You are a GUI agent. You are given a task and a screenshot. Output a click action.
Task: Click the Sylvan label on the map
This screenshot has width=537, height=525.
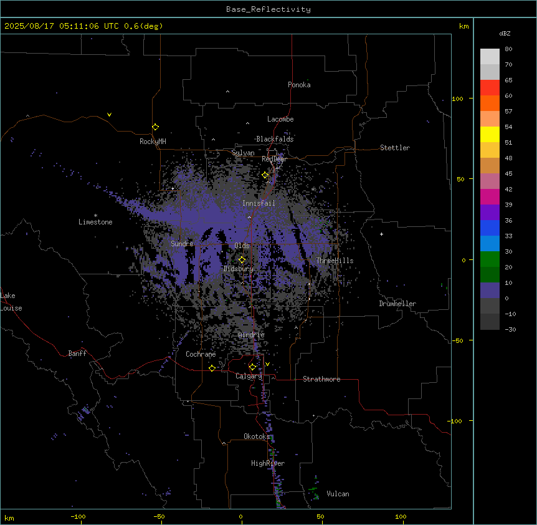[x=243, y=153]
